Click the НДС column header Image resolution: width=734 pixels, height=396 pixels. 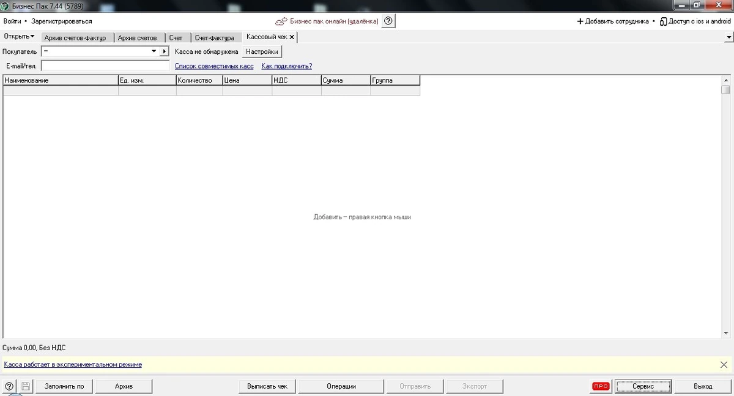(x=297, y=80)
